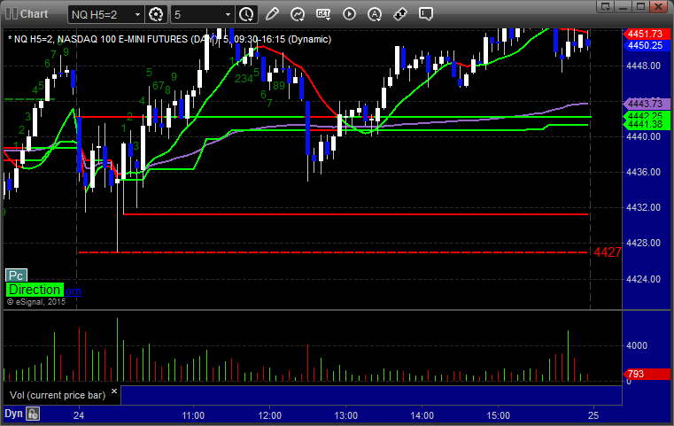Open the time template clock menu
This screenshot has width=674, height=426.
246,14
